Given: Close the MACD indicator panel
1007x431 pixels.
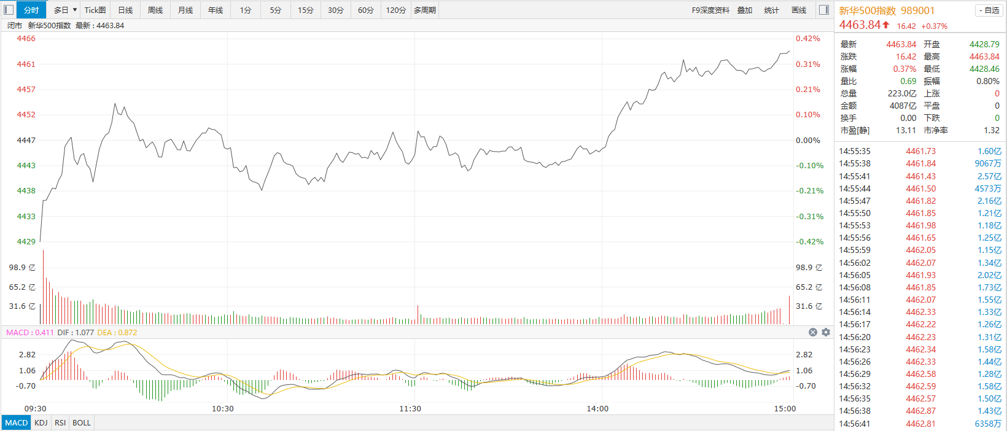Looking at the screenshot, I should [x=813, y=332].
